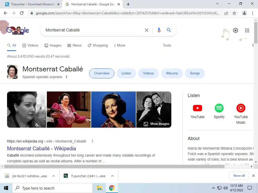Click the browser forward arrow

coord(14,13)
